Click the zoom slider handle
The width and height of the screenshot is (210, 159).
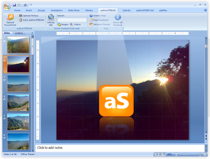(x=185, y=154)
